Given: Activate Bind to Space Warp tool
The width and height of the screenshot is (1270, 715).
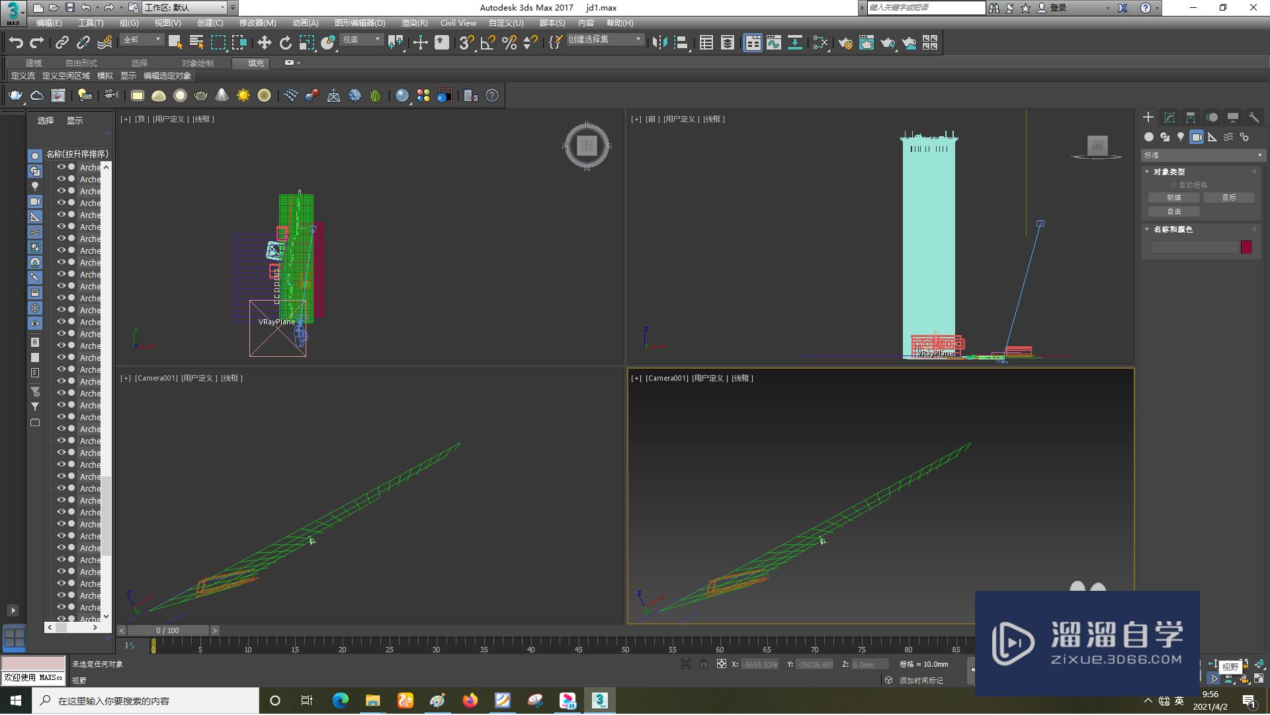Looking at the screenshot, I should (105, 43).
